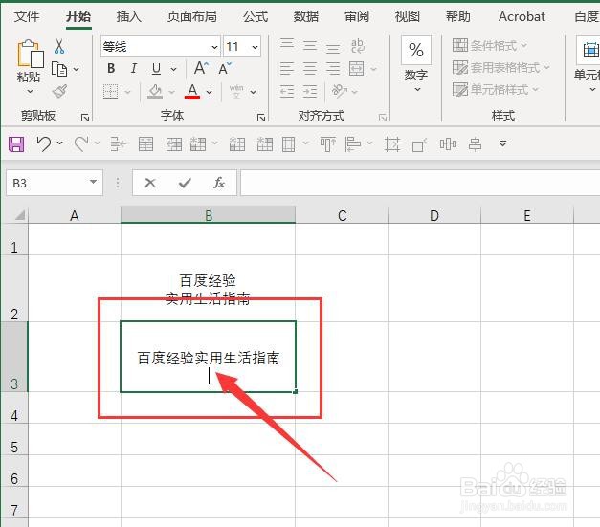This screenshot has height=527, width=600.
Task: Toggle Underline formatting
Action: point(156,69)
